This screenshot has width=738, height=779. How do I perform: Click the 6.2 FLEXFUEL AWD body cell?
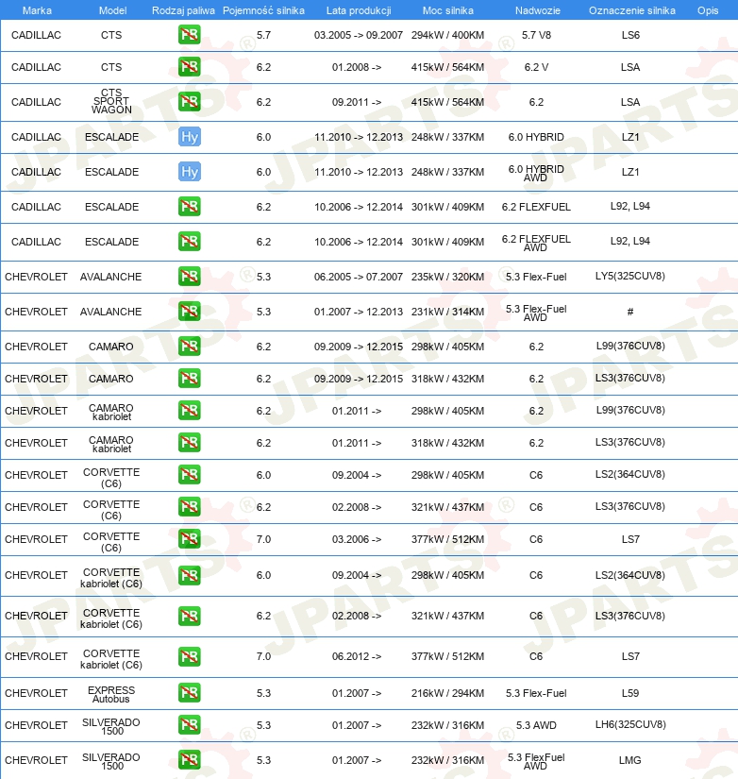[536, 243]
